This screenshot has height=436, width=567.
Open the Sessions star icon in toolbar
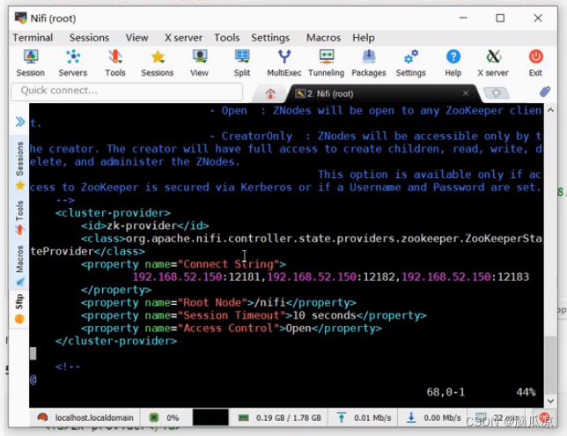[158, 63]
